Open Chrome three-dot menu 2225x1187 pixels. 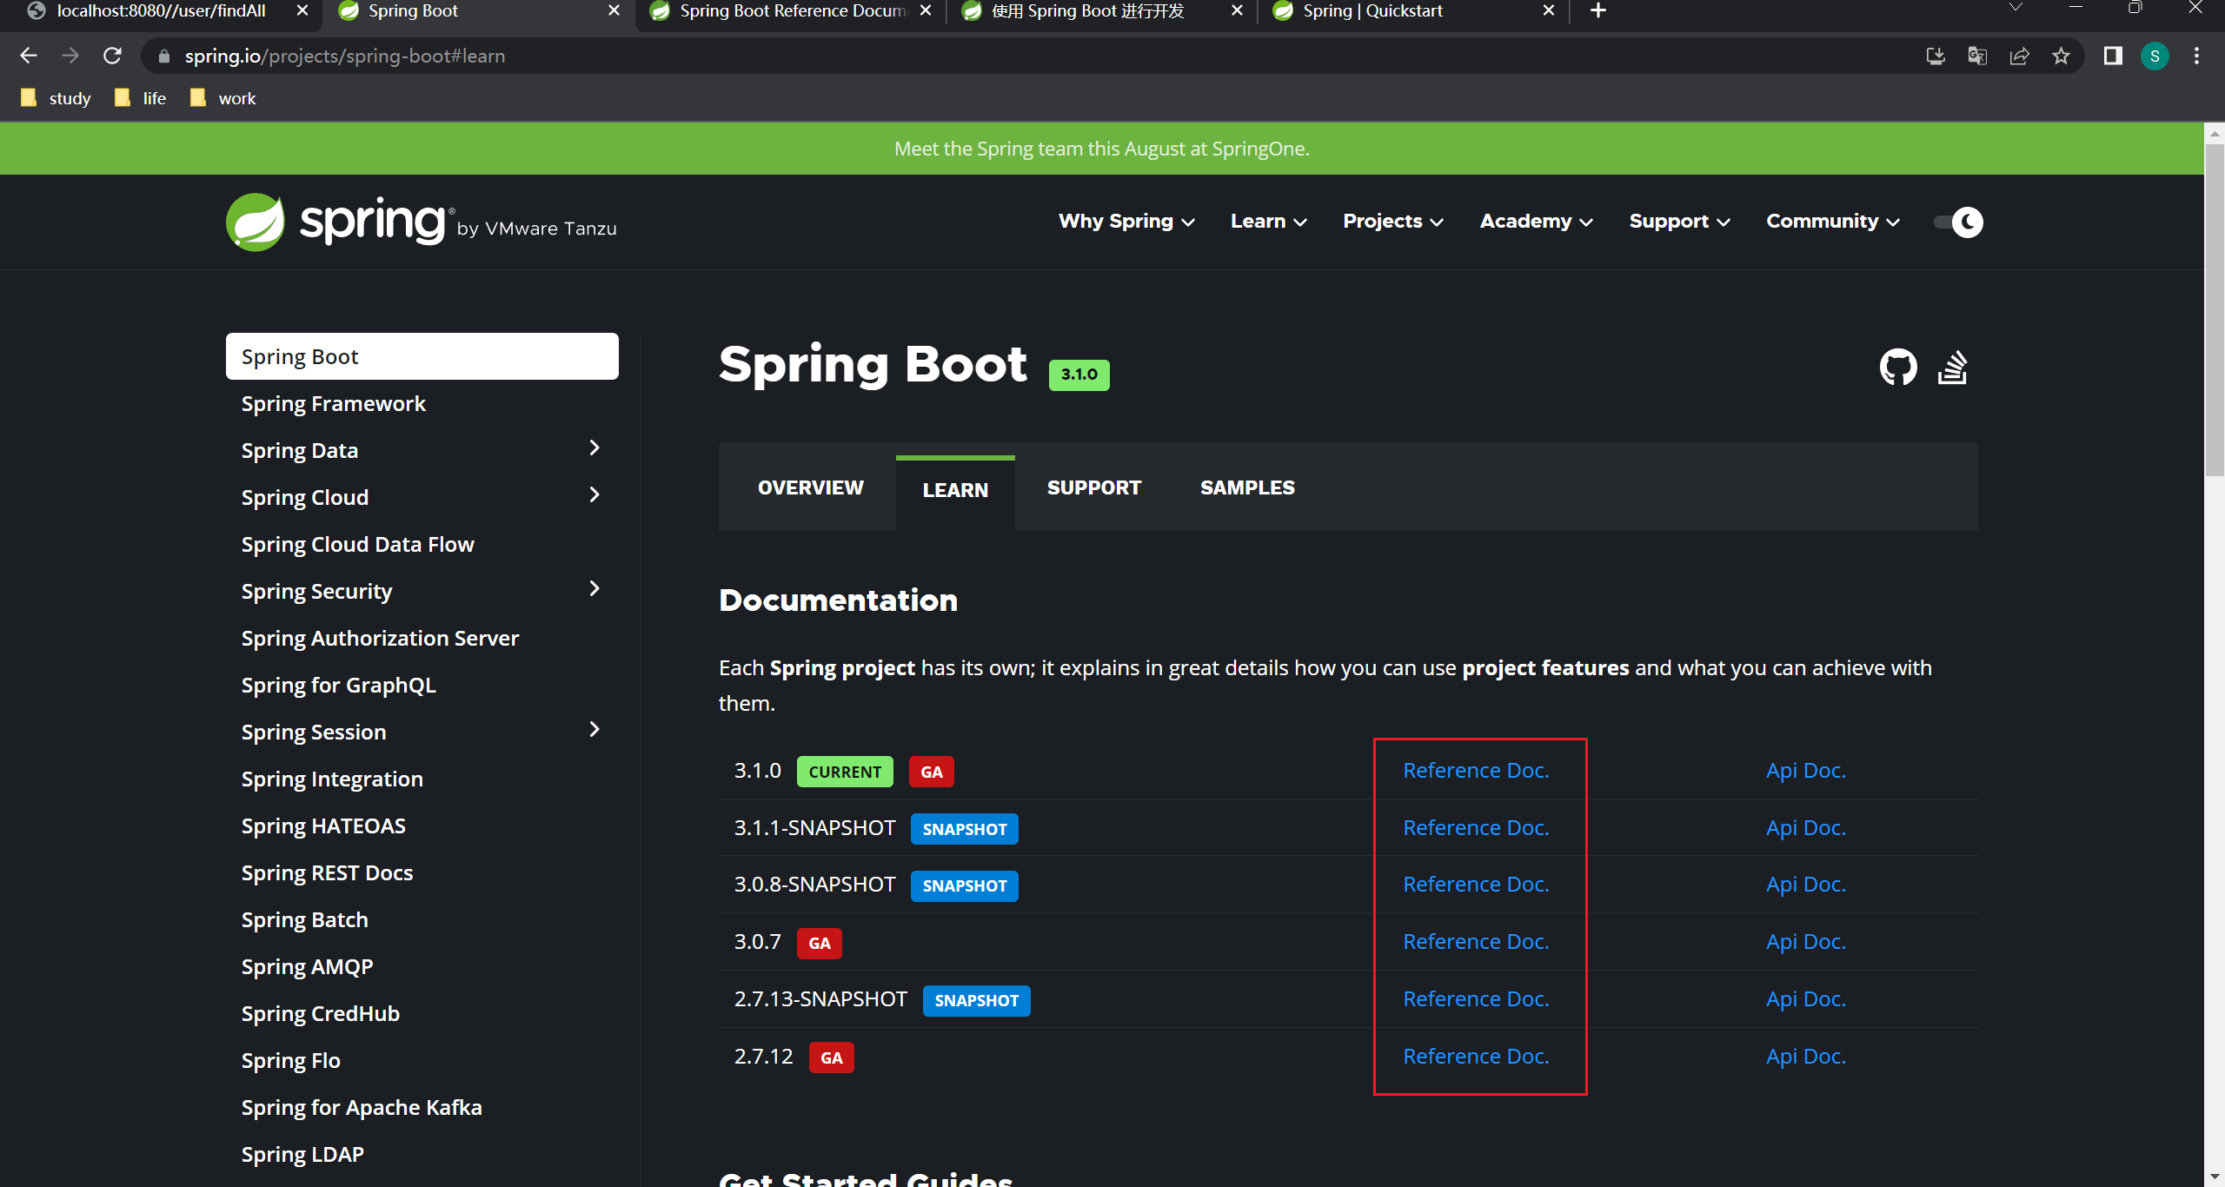coord(2196,56)
